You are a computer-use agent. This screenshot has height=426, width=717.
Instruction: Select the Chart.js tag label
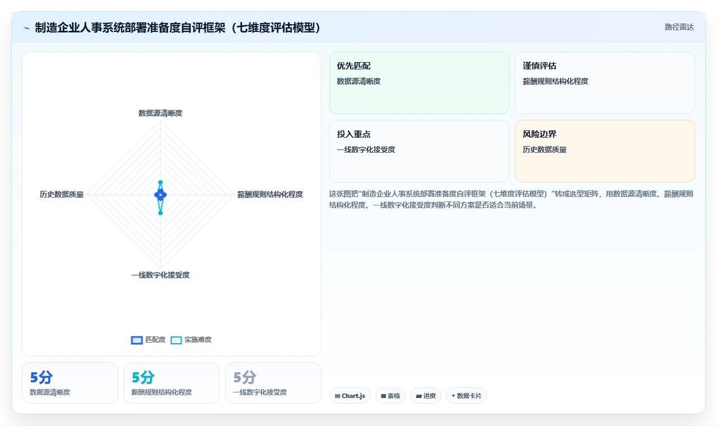click(x=353, y=396)
